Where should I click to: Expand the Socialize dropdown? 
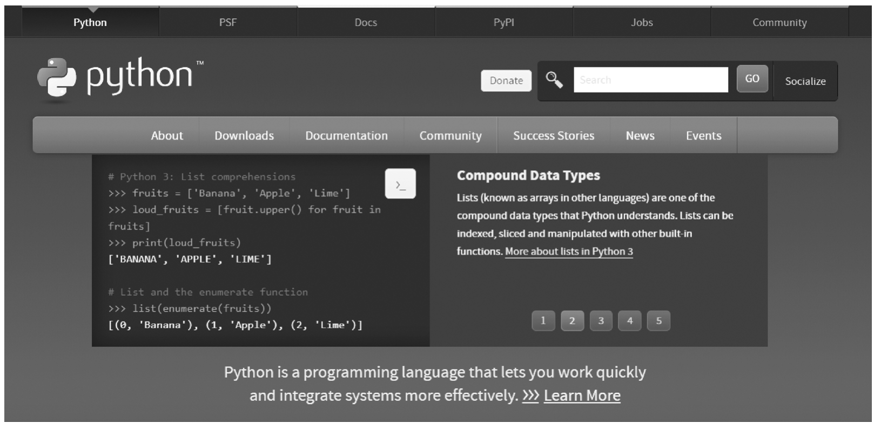pyautogui.click(x=805, y=81)
